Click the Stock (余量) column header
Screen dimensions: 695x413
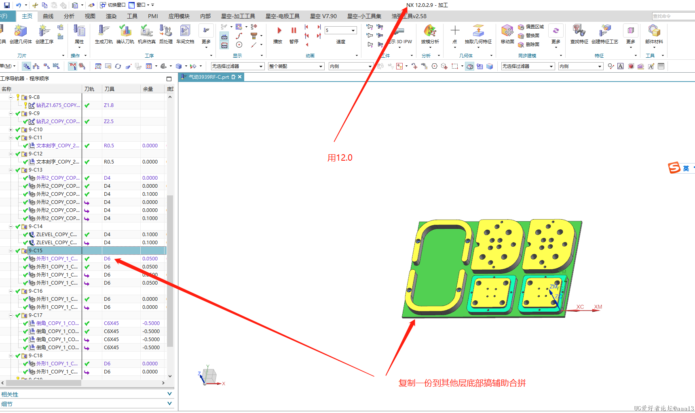pyautogui.click(x=153, y=89)
